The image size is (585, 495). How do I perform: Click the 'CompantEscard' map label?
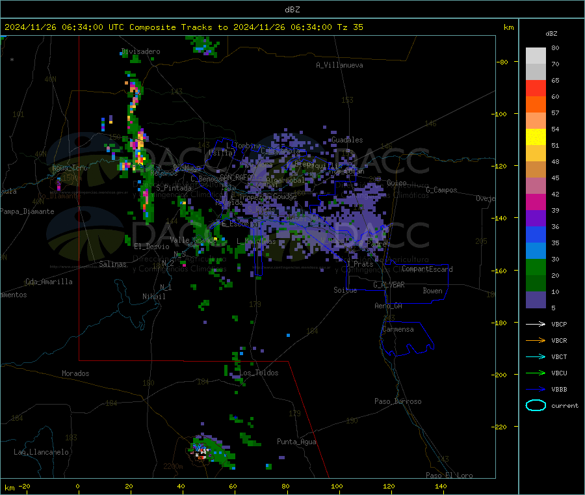(427, 269)
